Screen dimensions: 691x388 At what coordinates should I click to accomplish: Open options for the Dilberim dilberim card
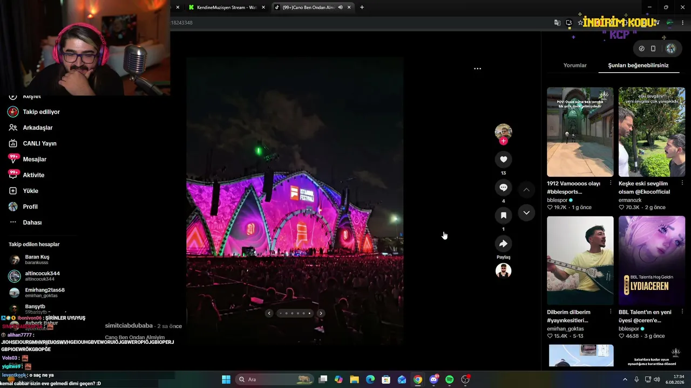point(611,312)
